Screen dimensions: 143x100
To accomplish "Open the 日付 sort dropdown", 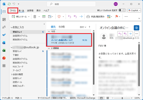I will coord(83,27).
